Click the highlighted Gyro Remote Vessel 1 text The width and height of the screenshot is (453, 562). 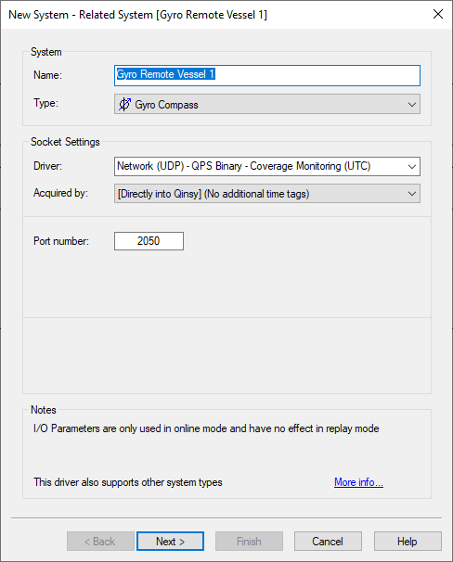pos(166,74)
